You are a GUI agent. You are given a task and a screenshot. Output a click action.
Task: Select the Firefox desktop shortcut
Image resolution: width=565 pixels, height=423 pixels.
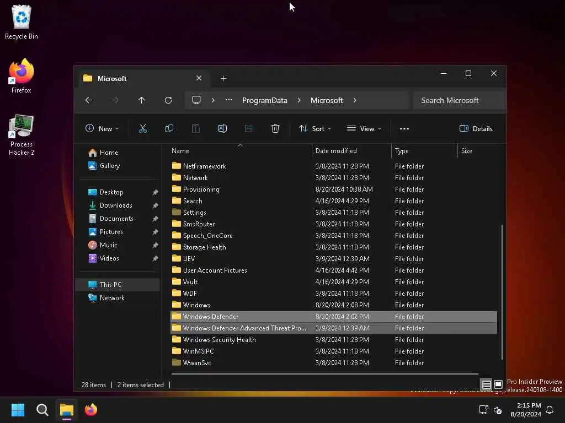click(22, 76)
